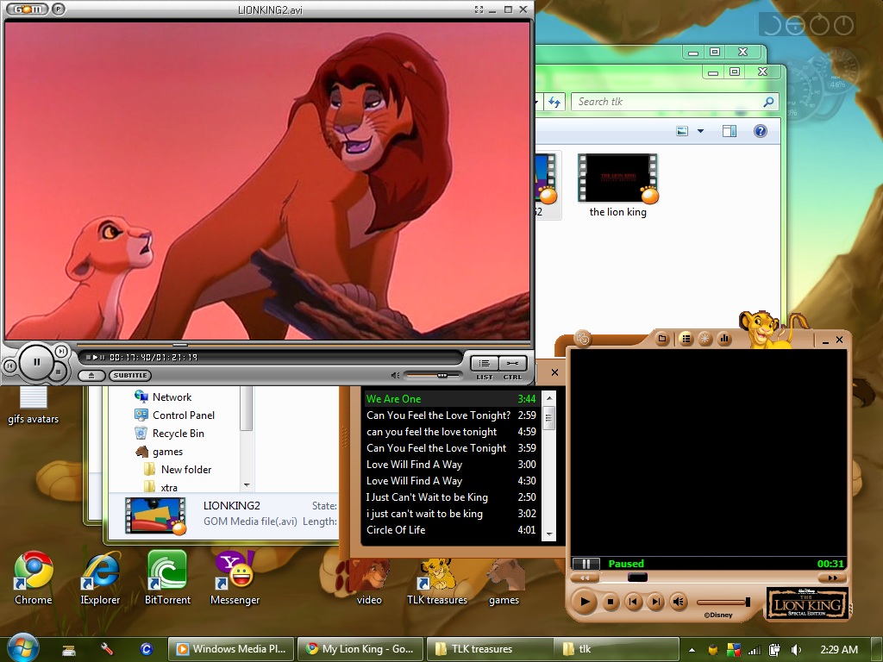Select "Love Will Find A Way" 3:00 track

(x=414, y=465)
